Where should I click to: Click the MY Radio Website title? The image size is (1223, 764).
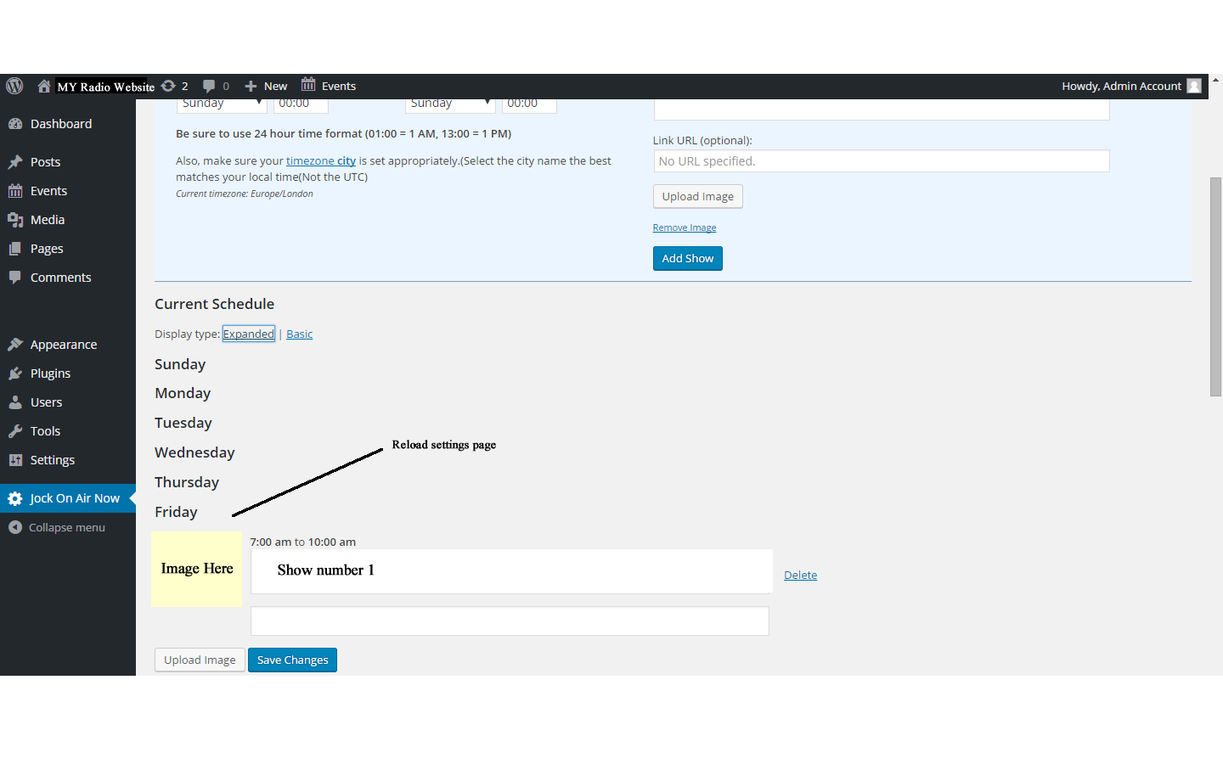106,87
